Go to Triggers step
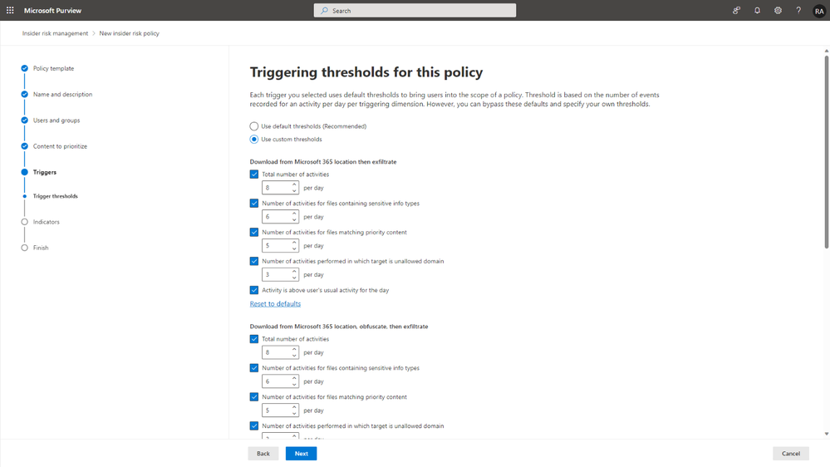830x467 pixels. [x=45, y=172]
